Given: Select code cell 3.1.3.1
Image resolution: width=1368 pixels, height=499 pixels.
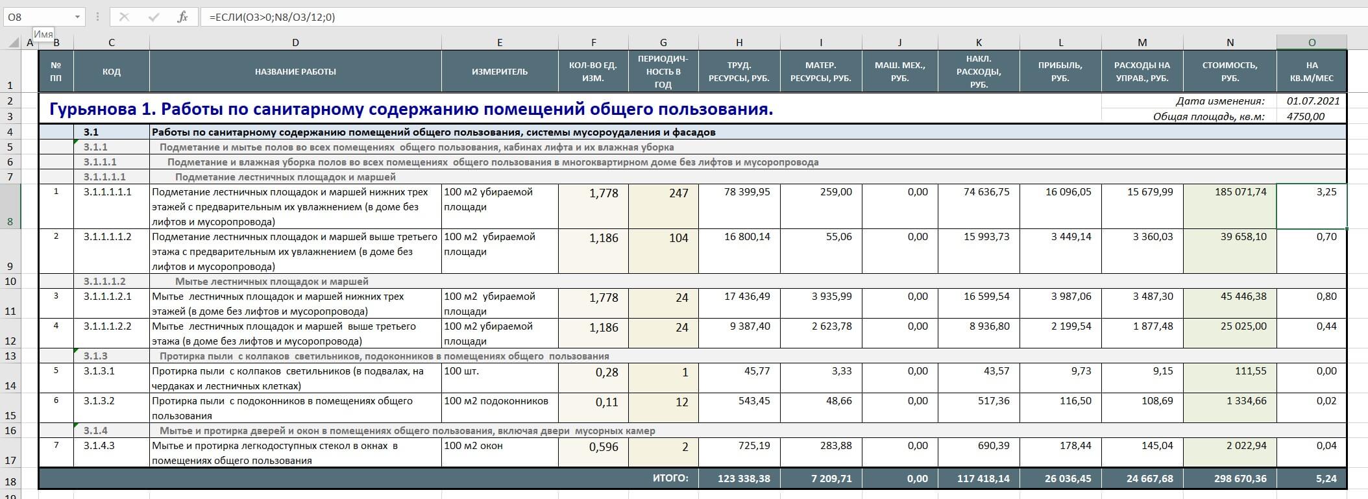Looking at the screenshot, I should [112, 378].
